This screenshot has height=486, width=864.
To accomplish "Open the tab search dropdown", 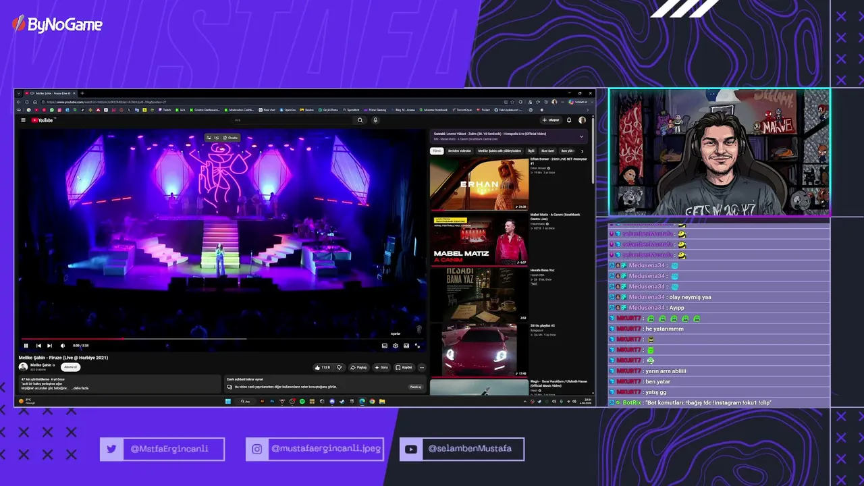I will pyautogui.click(x=19, y=93).
